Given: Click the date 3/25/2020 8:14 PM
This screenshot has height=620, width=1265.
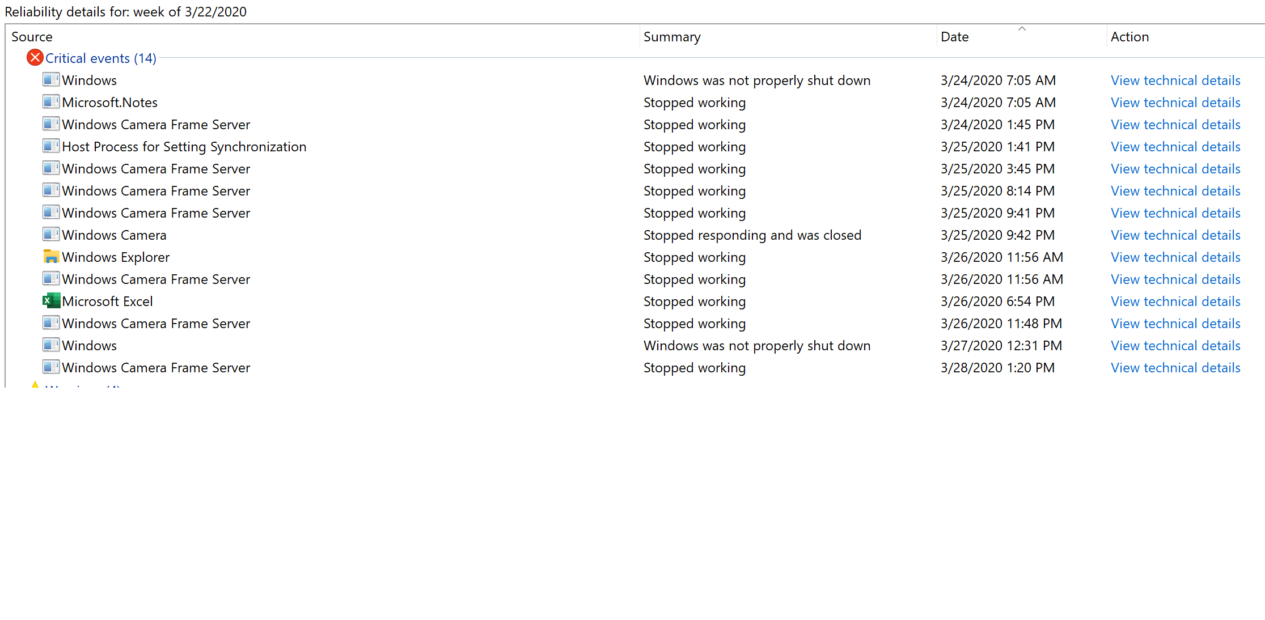Looking at the screenshot, I should click(x=997, y=191).
